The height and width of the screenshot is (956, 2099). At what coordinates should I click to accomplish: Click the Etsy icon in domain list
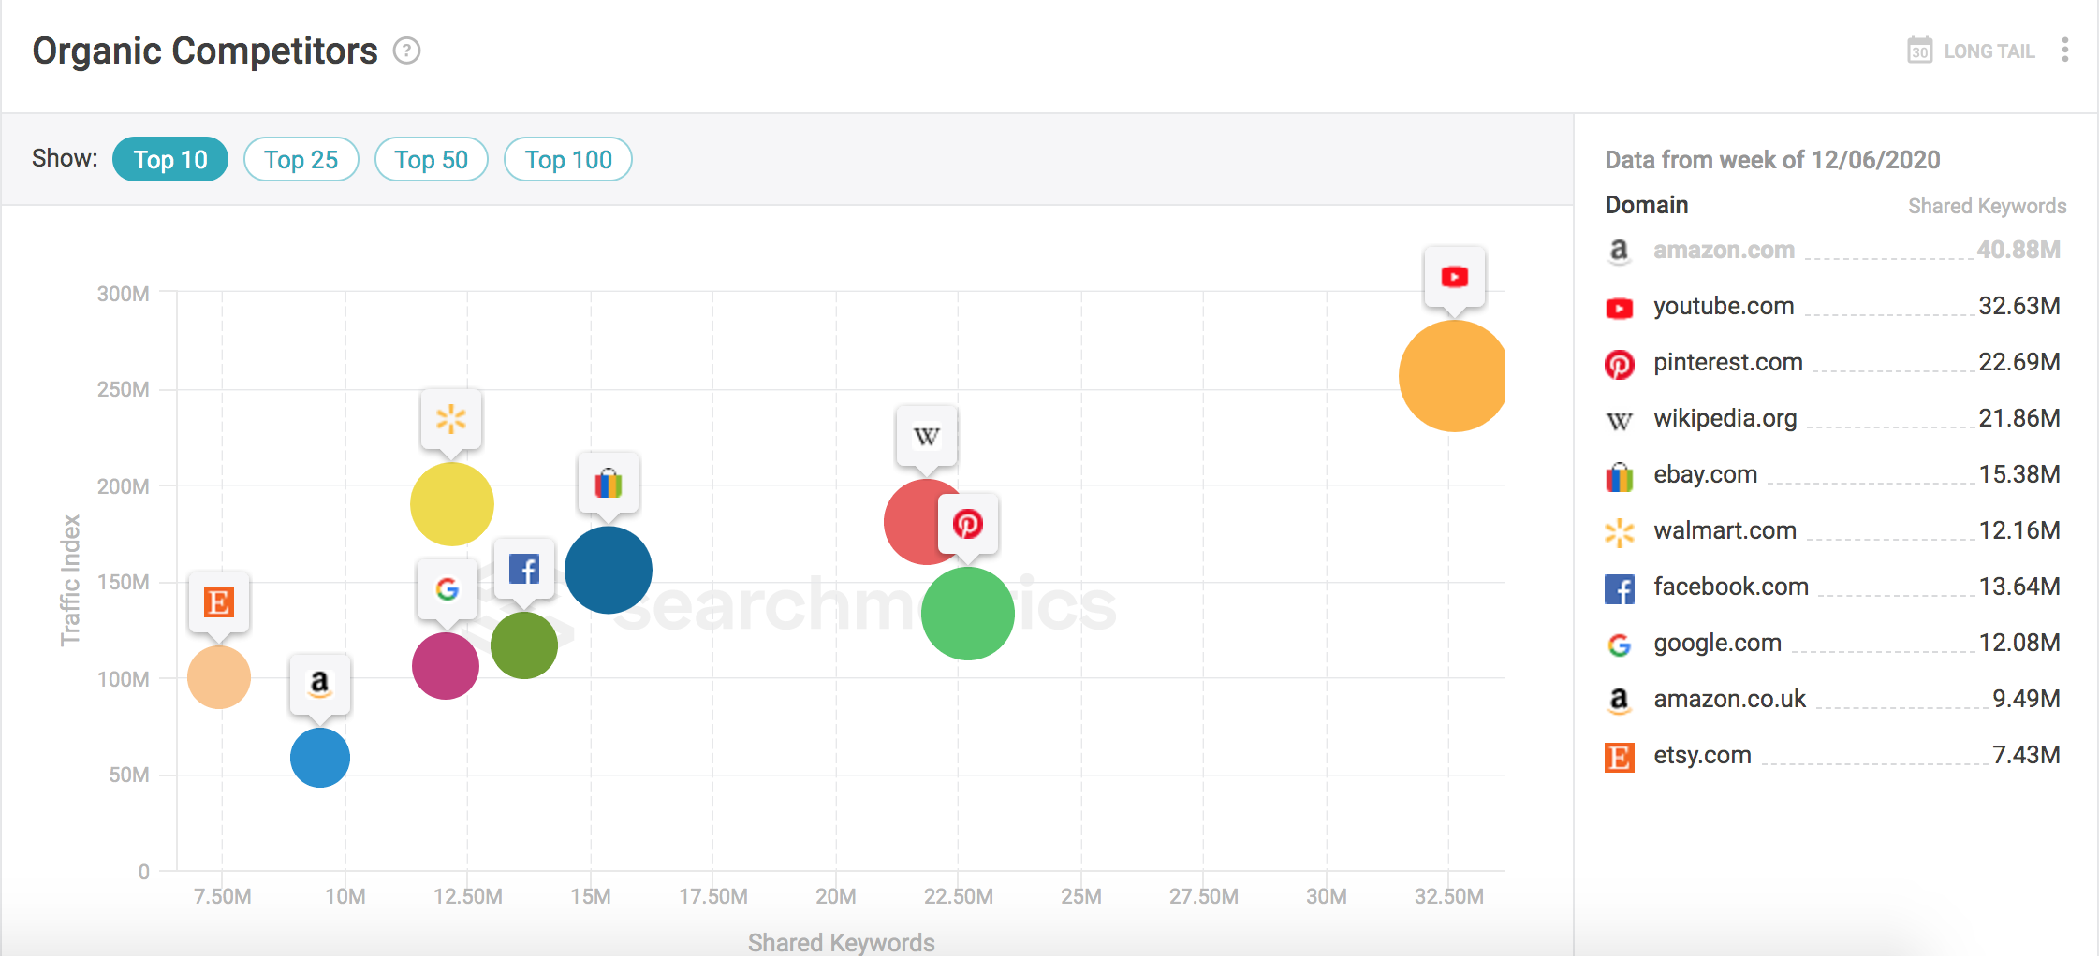[1619, 756]
